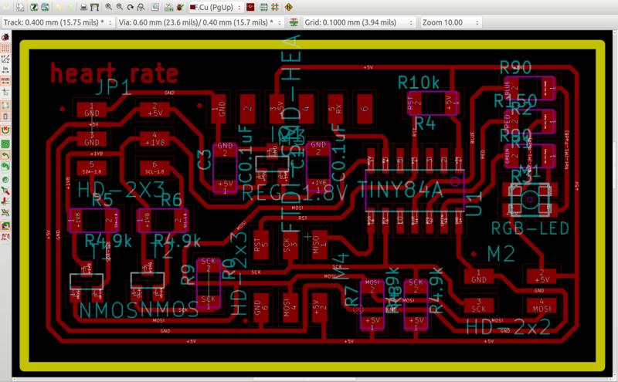Viewport: 618px width, 382px height.
Task: Click the Zoom out magnifier
Action: (x=120, y=7)
